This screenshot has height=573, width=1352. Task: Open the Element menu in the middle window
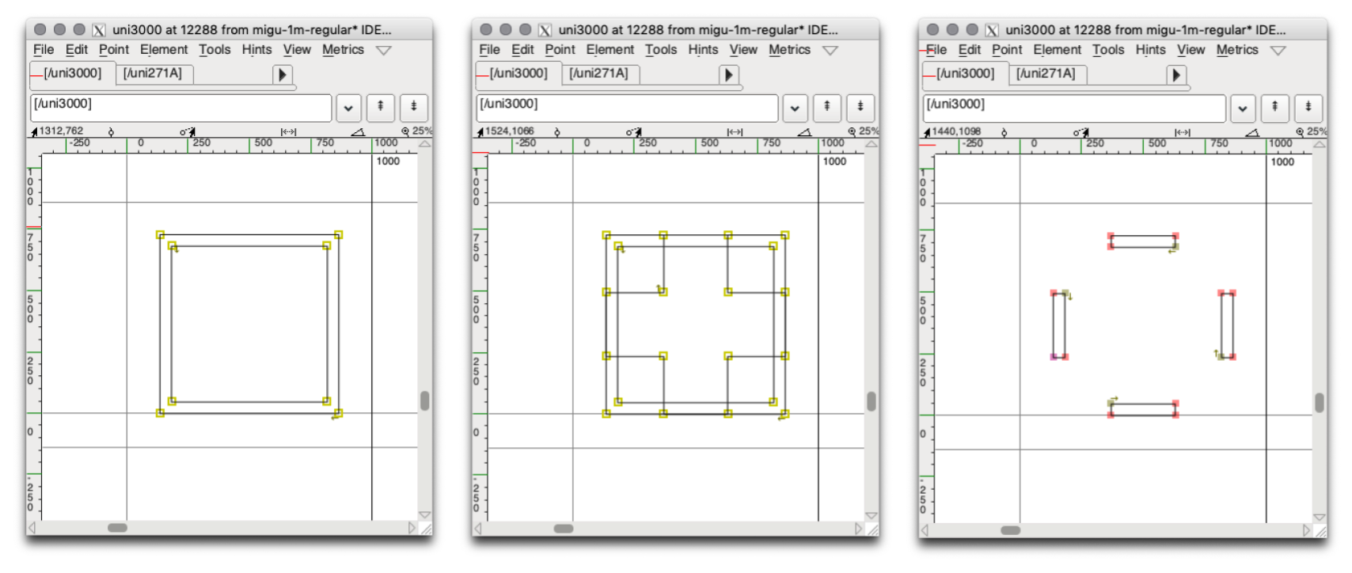pos(610,50)
